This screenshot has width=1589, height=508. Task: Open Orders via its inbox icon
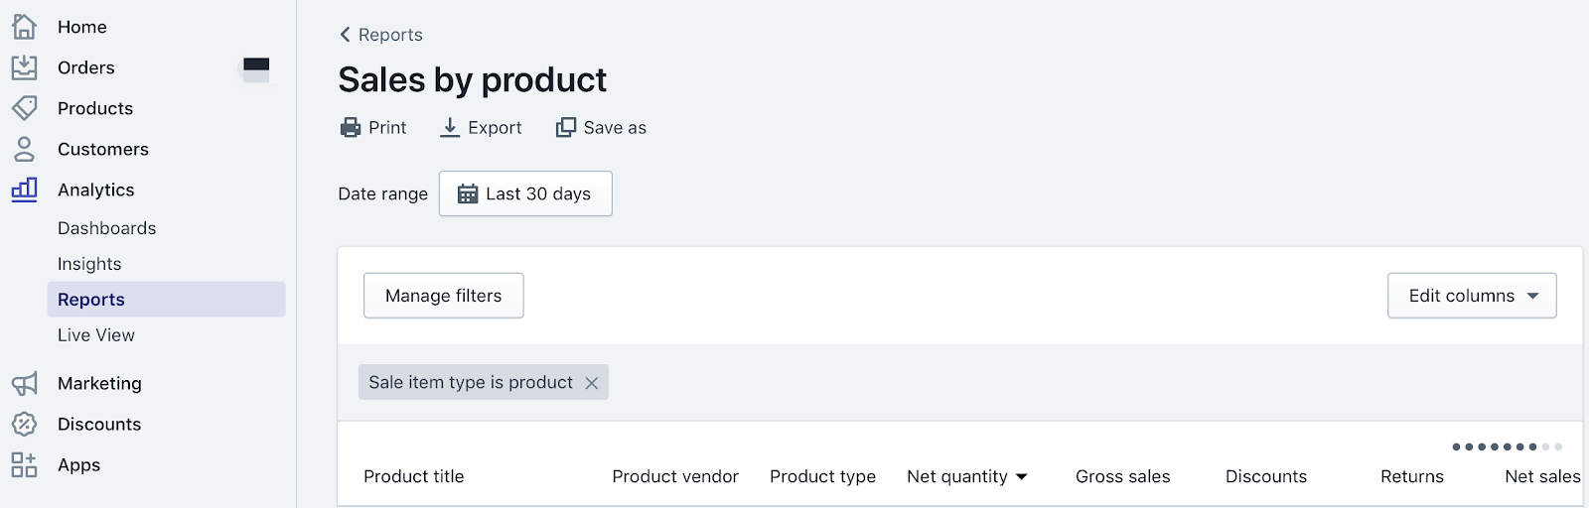[24, 67]
